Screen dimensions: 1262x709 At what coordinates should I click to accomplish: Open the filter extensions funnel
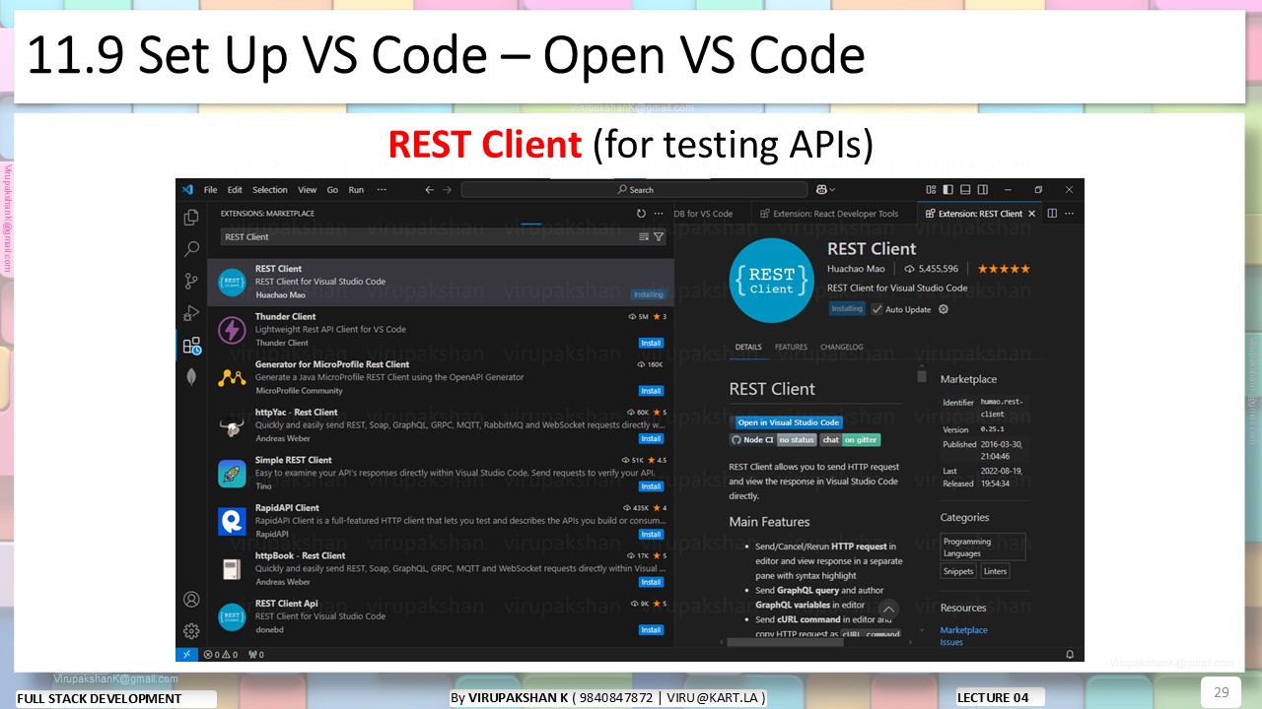point(659,237)
